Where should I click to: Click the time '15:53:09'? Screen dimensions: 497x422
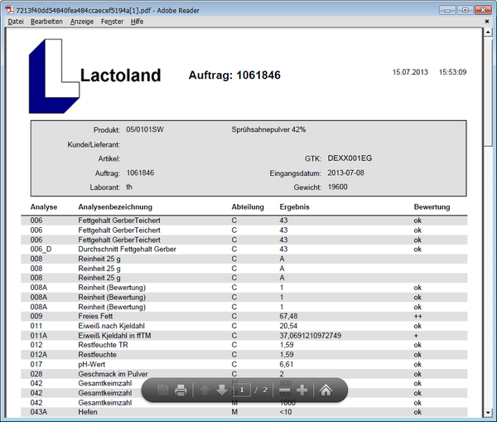[x=452, y=72]
